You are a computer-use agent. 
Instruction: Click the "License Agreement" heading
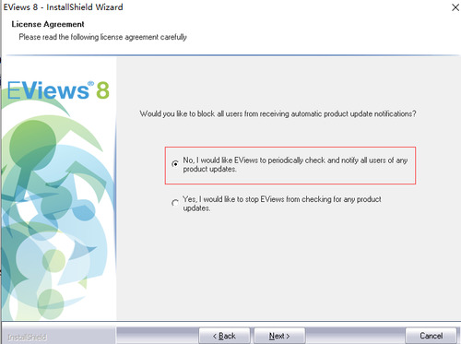(48, 24)
